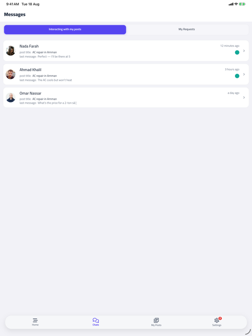This screenshot has width=252, height=336.
Task: Open the My Posts icon
Action: coord(156,320)
